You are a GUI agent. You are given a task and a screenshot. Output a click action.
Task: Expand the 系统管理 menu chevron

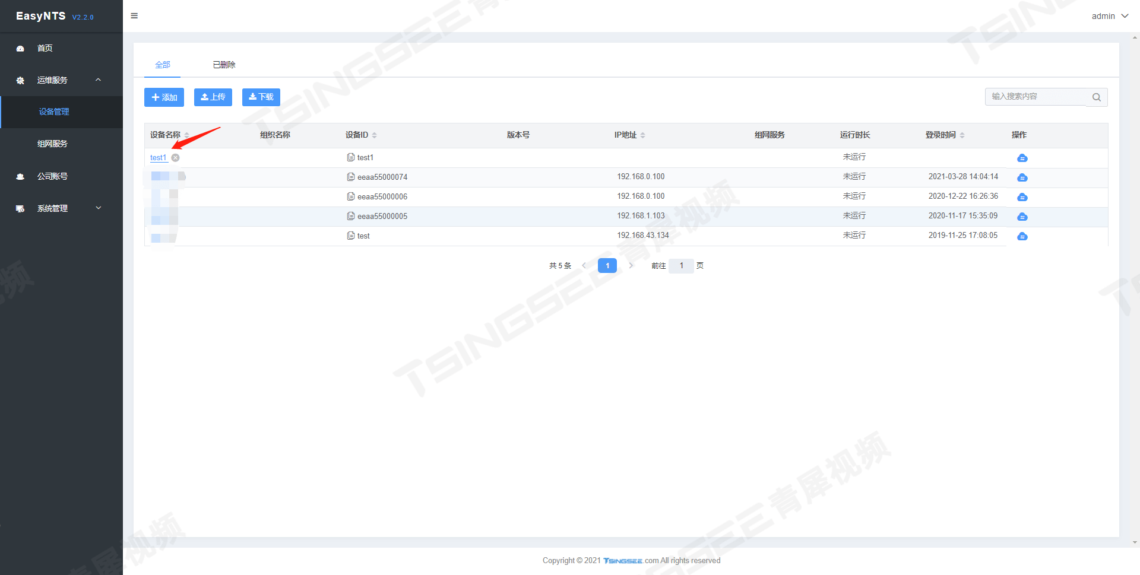(x=99, y=208)
